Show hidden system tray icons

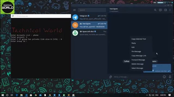[x=147, y=95]
